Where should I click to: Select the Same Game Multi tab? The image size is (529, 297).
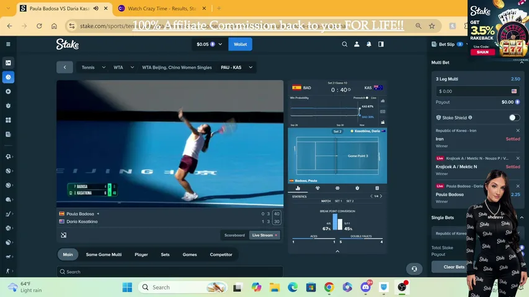pyautogui.click(x=104, y=254)
